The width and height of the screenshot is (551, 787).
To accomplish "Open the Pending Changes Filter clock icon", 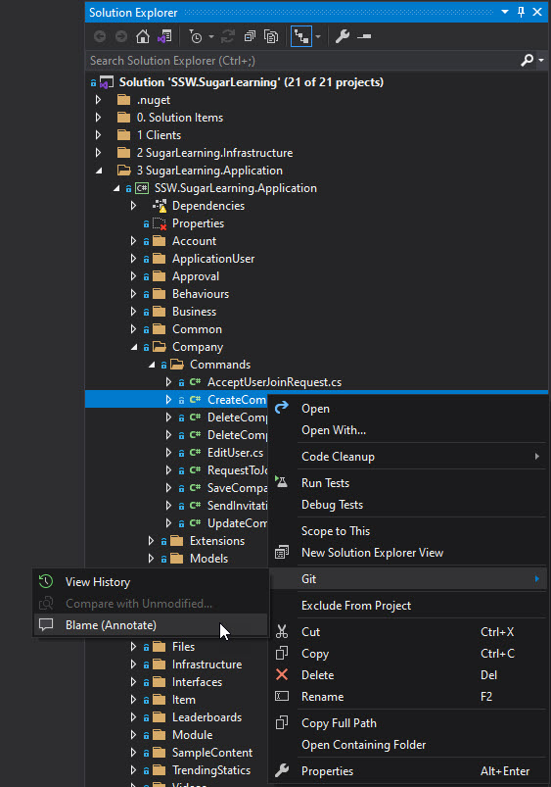I will coord(196,36).
